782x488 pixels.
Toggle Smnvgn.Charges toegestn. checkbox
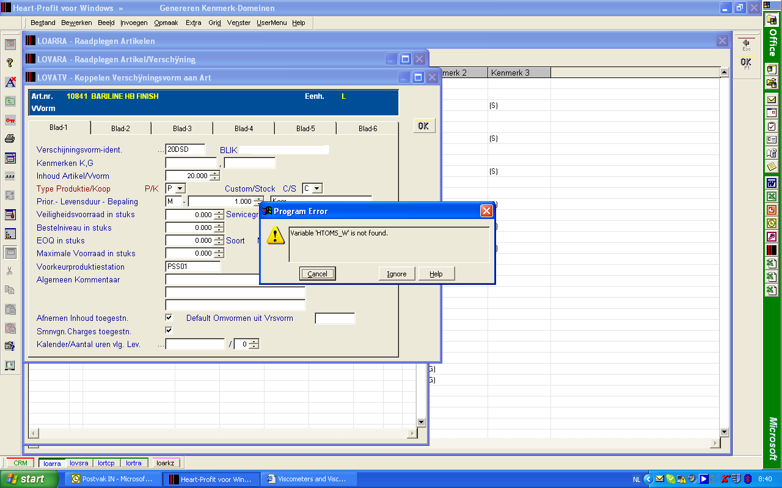(x=169, y=331)
